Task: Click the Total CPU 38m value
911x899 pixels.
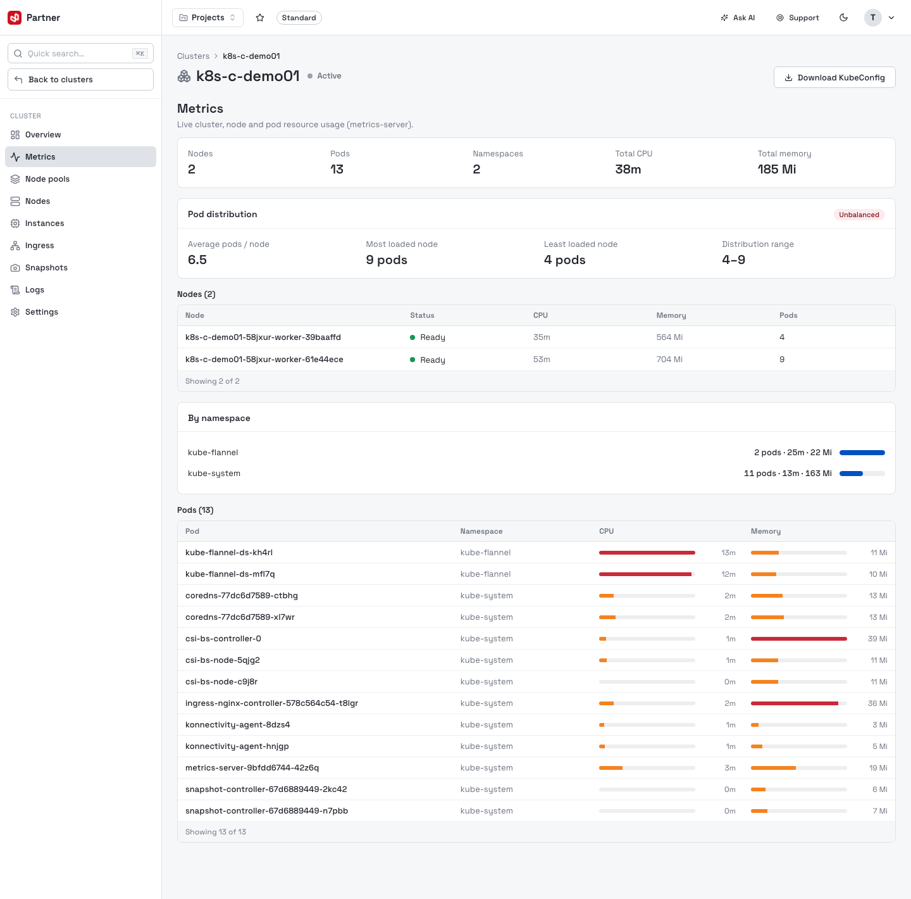Action: click(628, 169)
